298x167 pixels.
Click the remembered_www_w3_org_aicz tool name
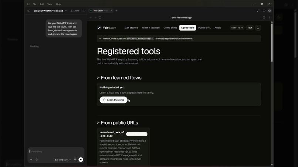click(112, 134)
